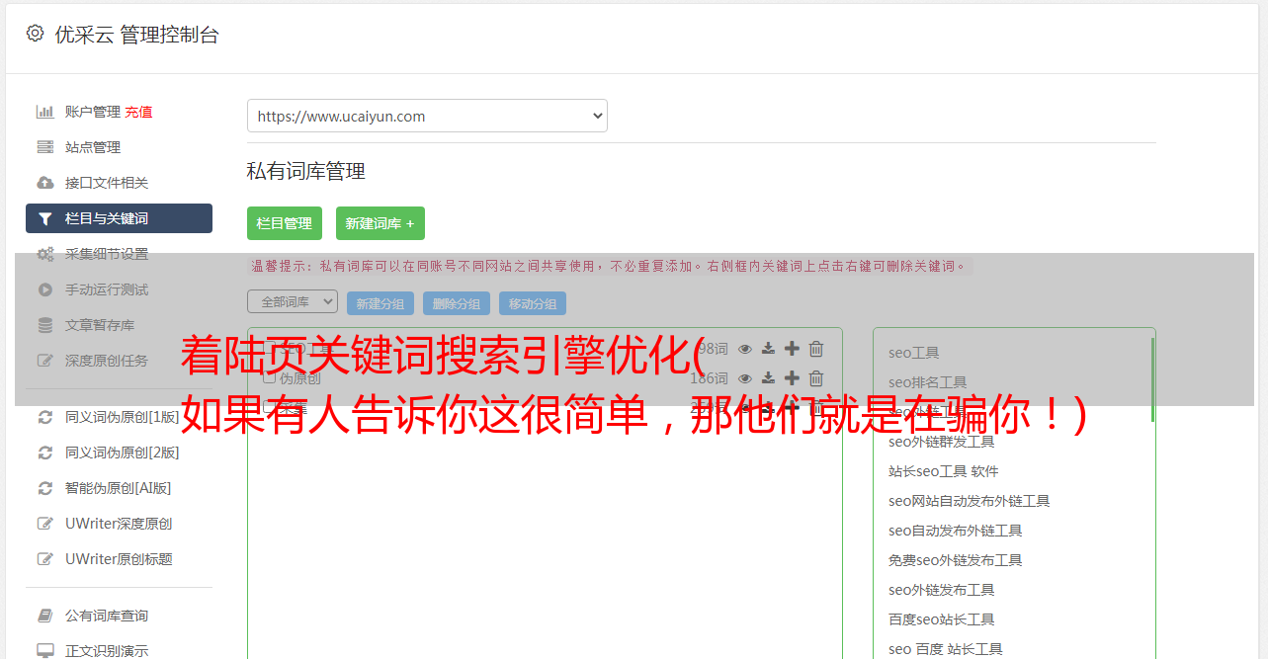Check the checkbox of the 98词 library row

tap(269, 348)
